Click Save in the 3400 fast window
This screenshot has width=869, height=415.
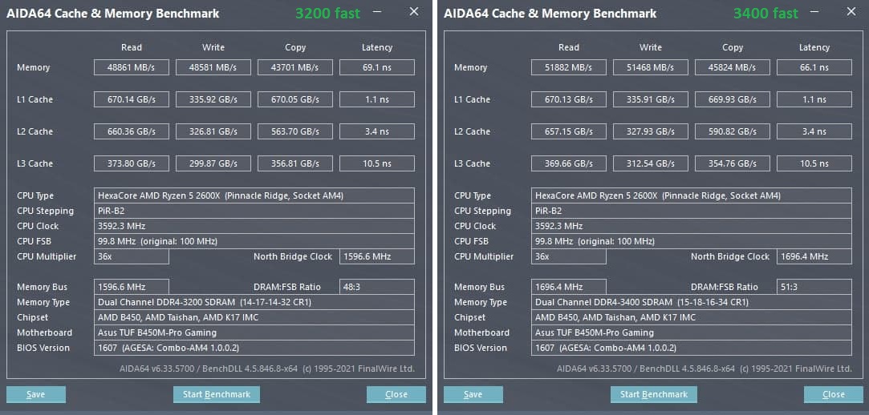[473, 394]
